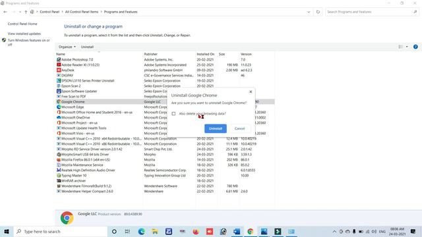The width and height of the screenshot is (422, 237).
Task: Go up one level with up arrow
Action: coord(26,12)
